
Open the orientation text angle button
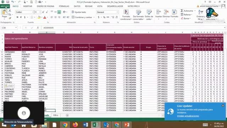64,12
